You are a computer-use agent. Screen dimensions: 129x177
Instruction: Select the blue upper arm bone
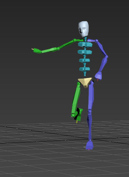(102, 48)
